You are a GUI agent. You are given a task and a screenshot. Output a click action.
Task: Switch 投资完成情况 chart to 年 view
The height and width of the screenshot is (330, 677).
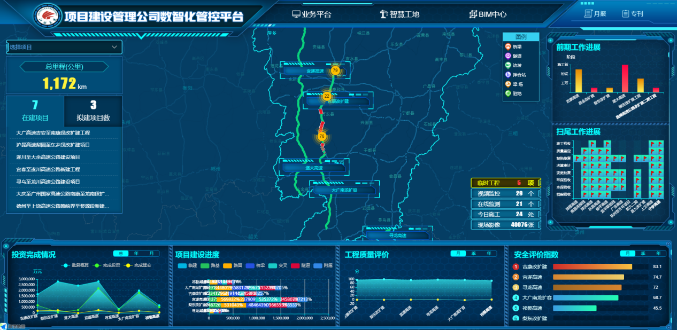[136, 254]
